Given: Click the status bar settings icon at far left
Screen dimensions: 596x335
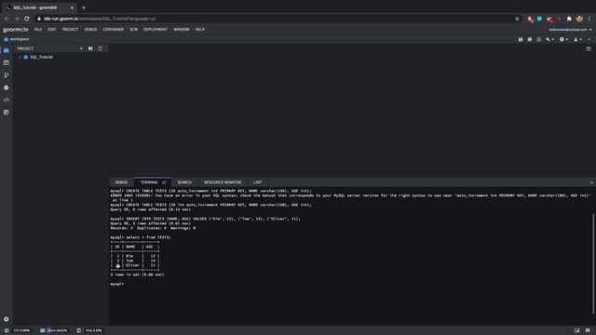Looking at the screenshot, I should tap(7, 330).
